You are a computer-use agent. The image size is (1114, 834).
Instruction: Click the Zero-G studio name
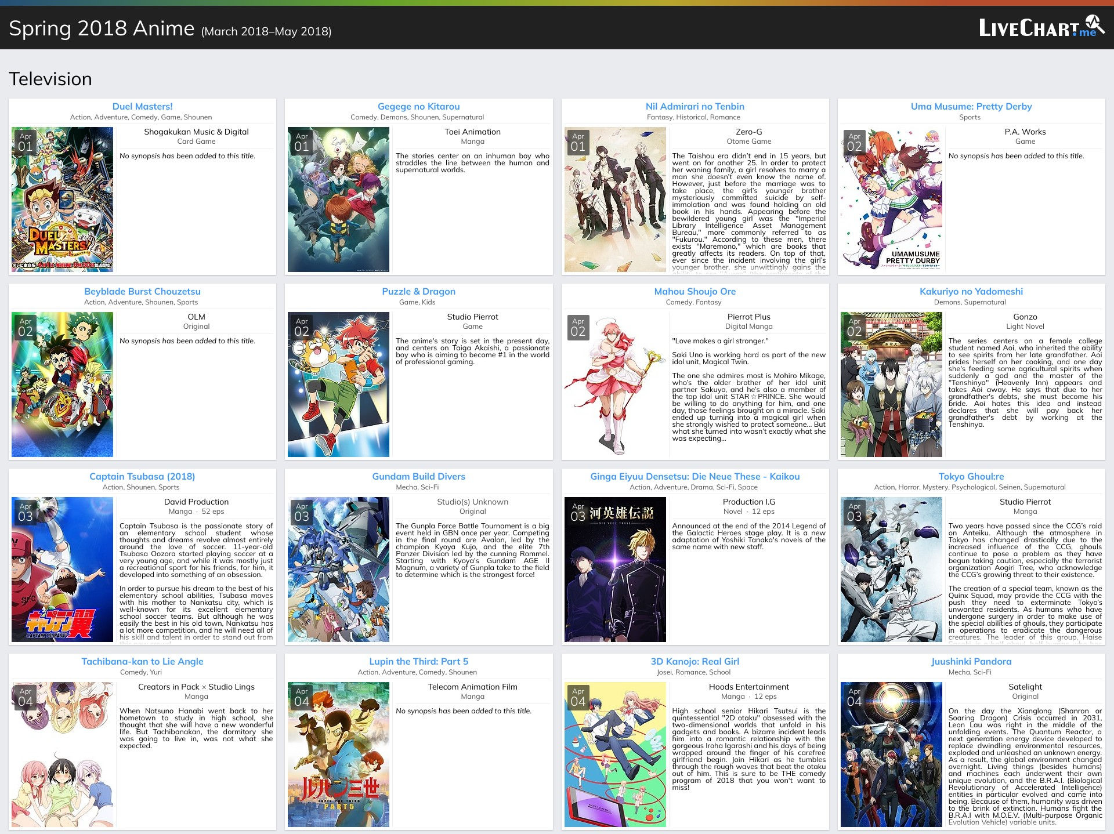click(x=749, y=132)
